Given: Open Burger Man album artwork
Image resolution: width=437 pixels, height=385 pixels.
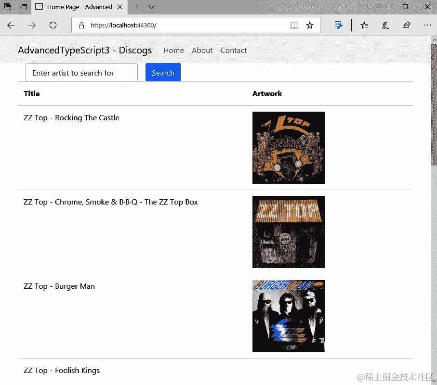Looking at the screenshot, I should [289, 316].
